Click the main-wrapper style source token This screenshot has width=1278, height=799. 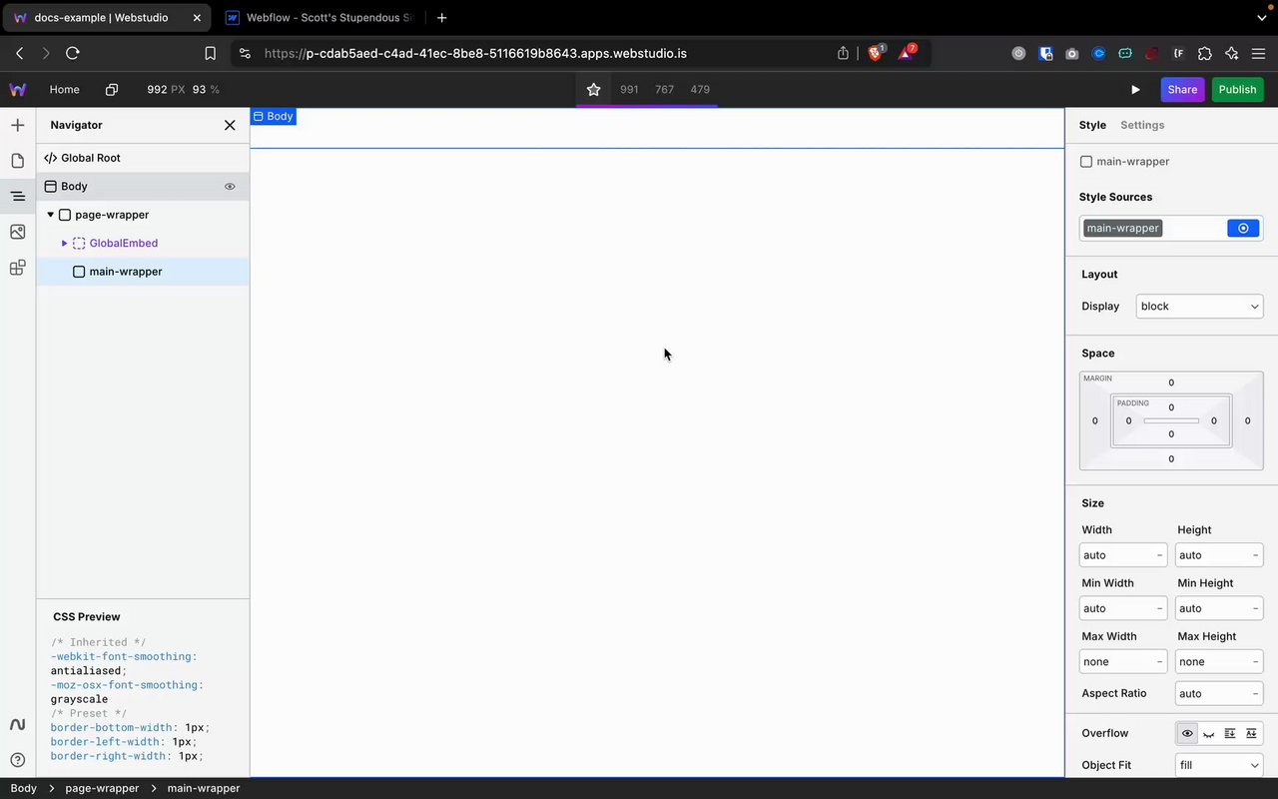click(1123, 228)
